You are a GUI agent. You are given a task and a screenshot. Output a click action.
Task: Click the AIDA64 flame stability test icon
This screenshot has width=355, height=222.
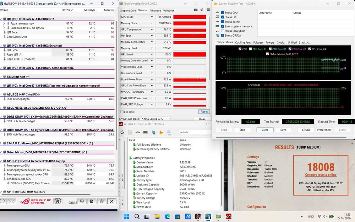click(x=161, y=132)
